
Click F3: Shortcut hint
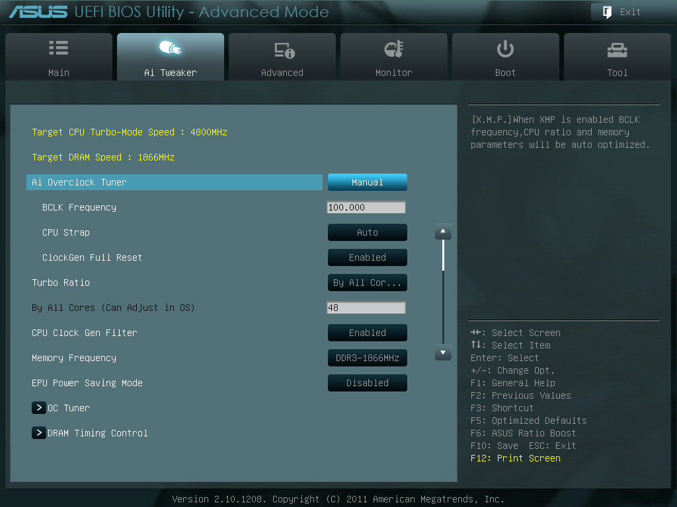point(502,408)
